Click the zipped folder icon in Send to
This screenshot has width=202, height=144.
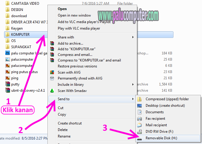139,99
